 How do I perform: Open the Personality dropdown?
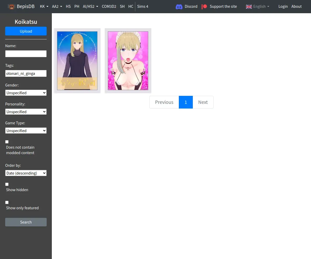coord(26,112)
